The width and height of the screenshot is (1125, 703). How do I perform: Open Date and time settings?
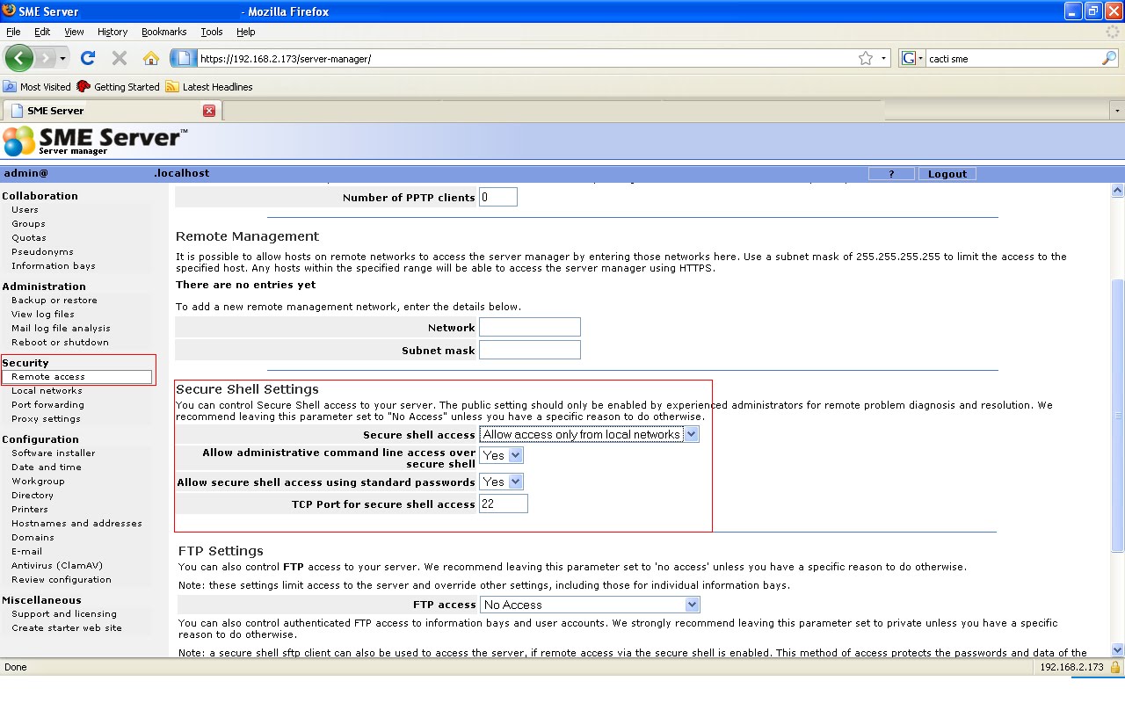47,467
